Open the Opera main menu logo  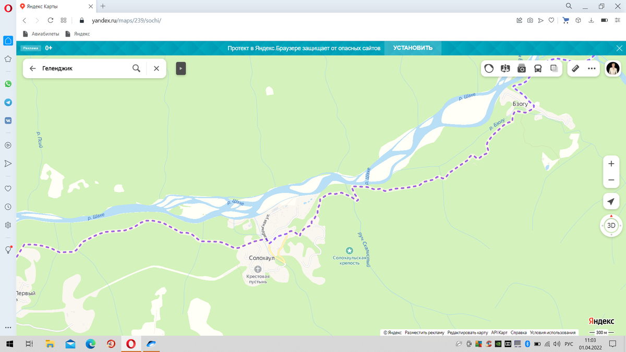(x=8, y=7)
